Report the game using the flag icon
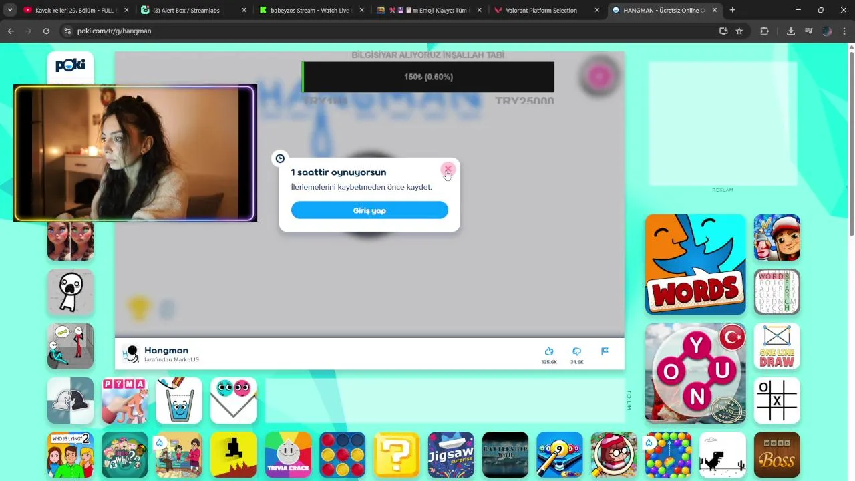The image size is (855, 481). pyautogui.click(x=605, y=351)
